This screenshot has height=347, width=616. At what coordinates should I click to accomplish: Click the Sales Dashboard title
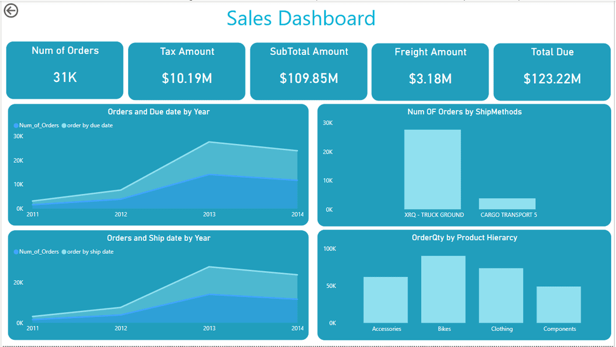[x=301, y=18]
